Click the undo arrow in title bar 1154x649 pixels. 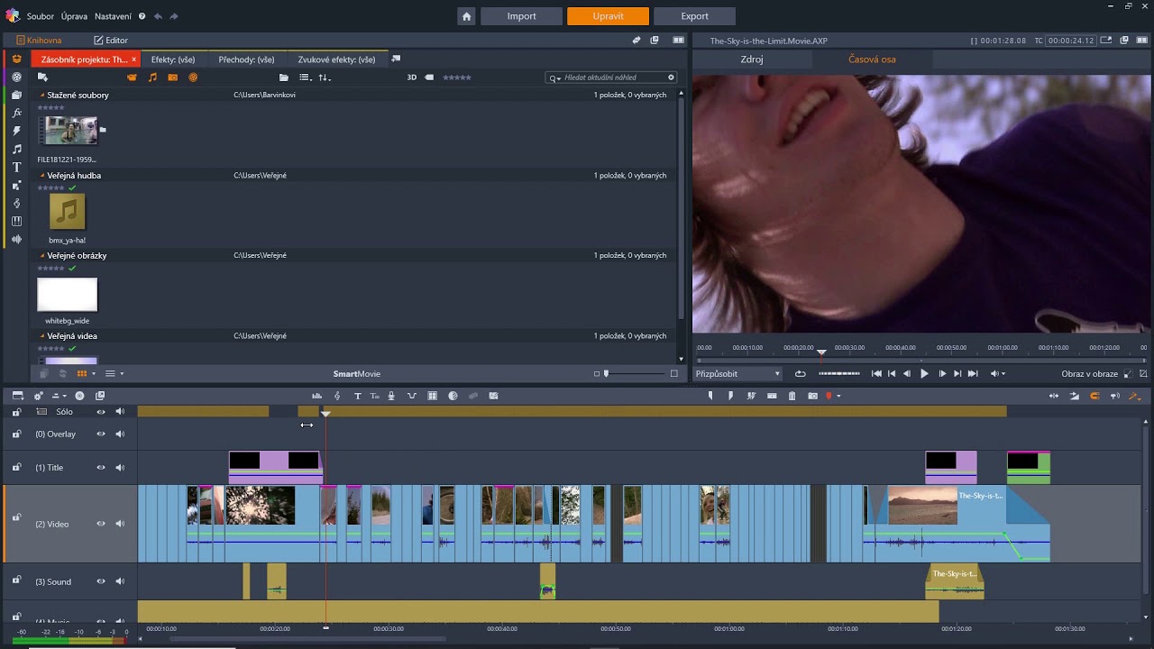[x=158, y=16]
